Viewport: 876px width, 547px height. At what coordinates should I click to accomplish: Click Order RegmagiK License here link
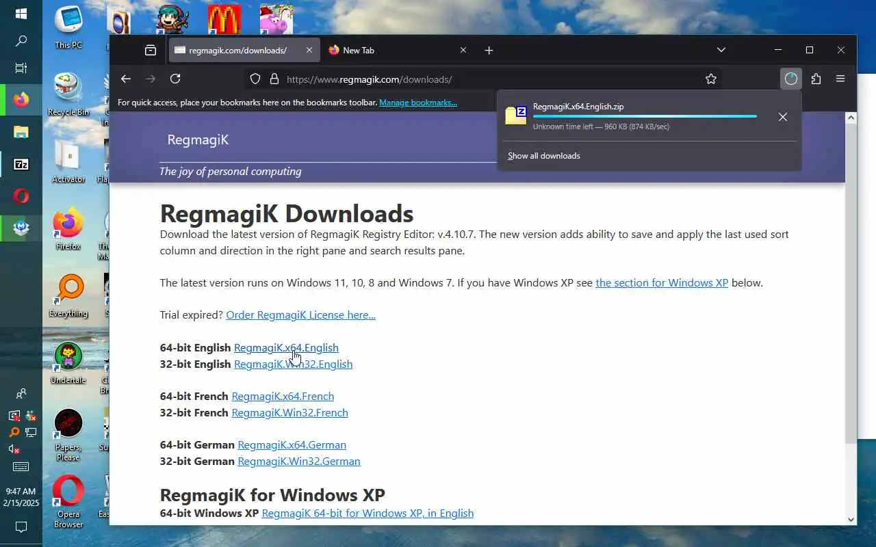[300, 315]
